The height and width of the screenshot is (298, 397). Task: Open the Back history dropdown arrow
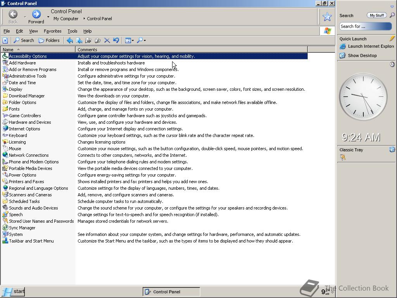[25, 17]
